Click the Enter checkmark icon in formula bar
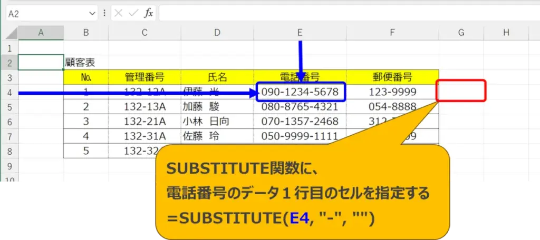The height and width of the screenshot is (240, 540). coord(133,13)
